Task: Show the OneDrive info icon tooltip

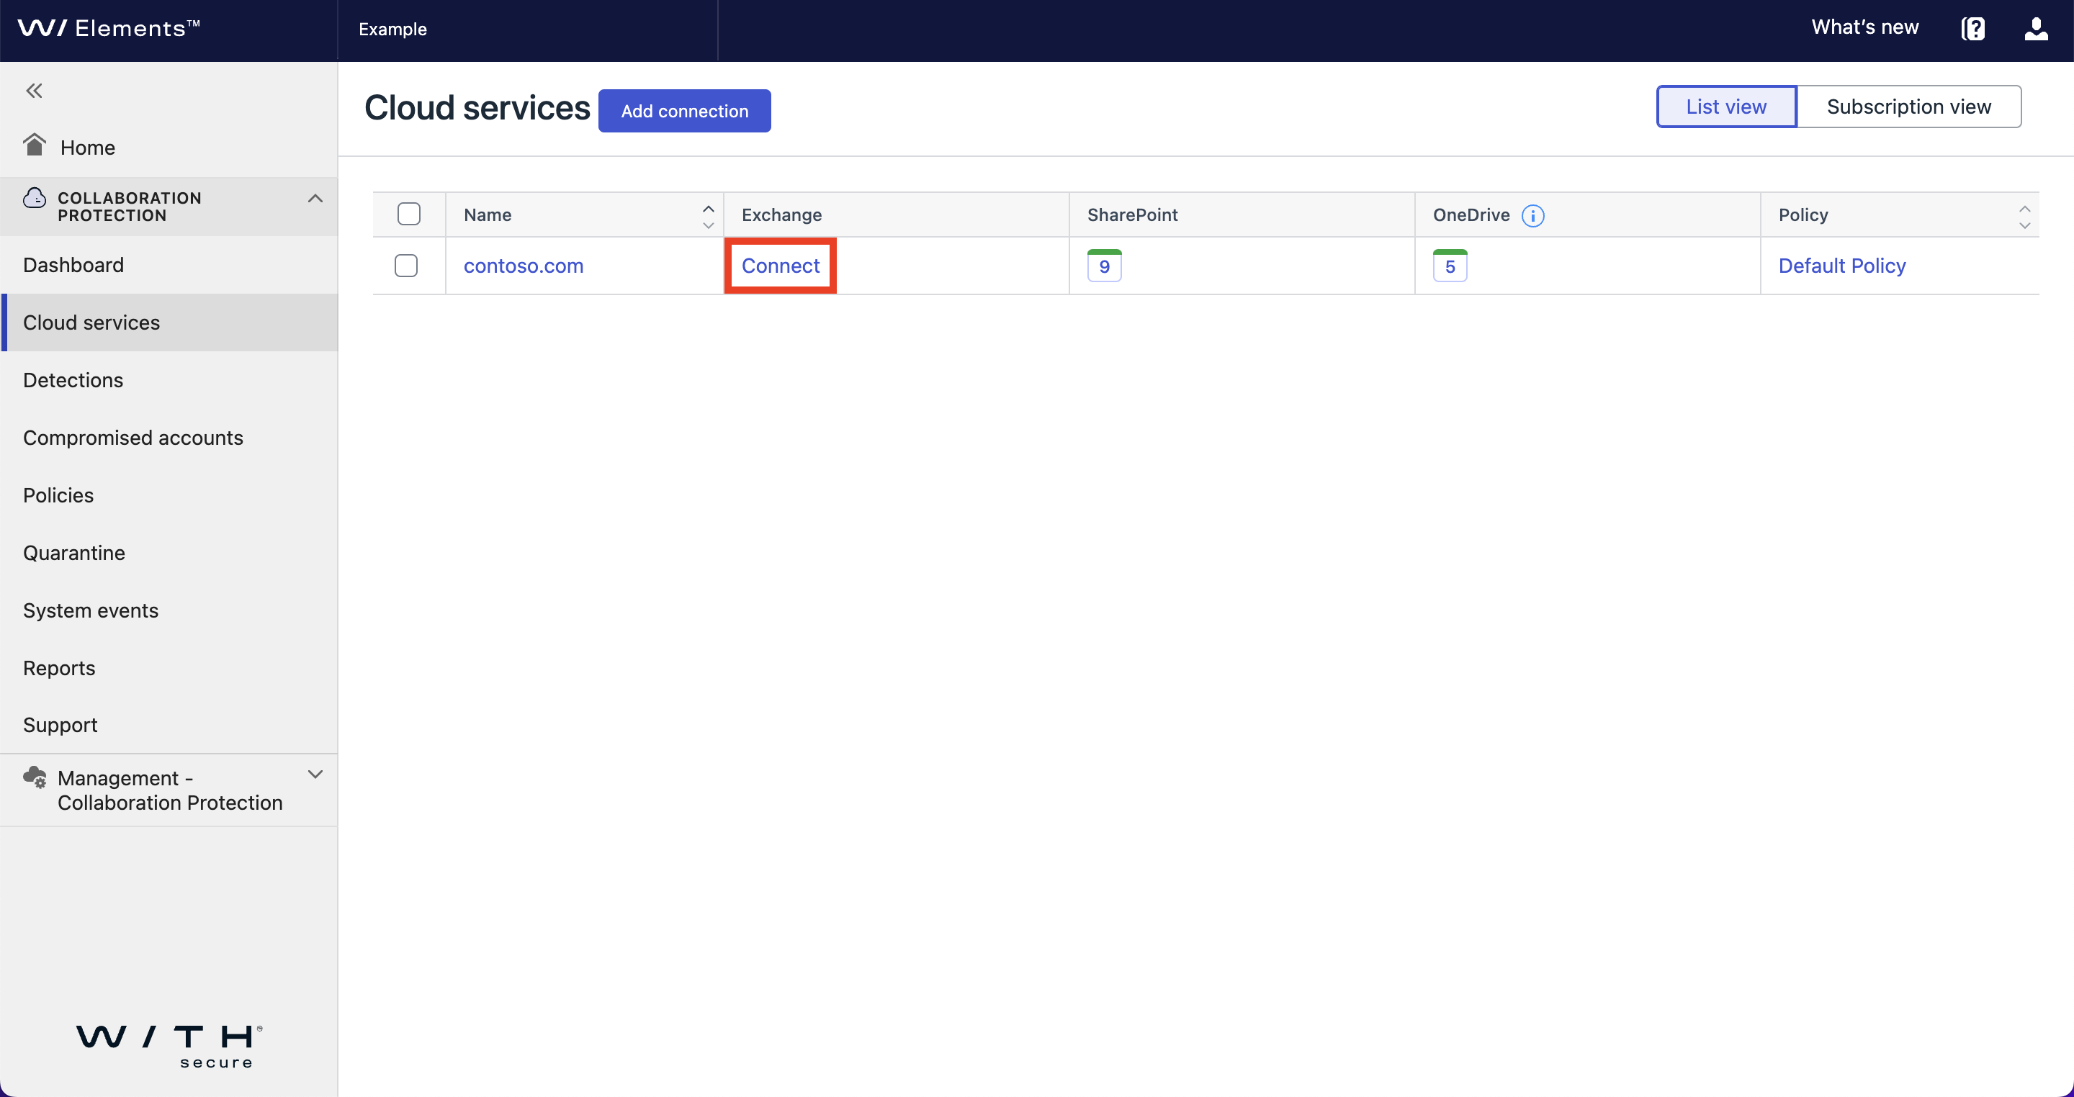Action: pos(1533,216)
